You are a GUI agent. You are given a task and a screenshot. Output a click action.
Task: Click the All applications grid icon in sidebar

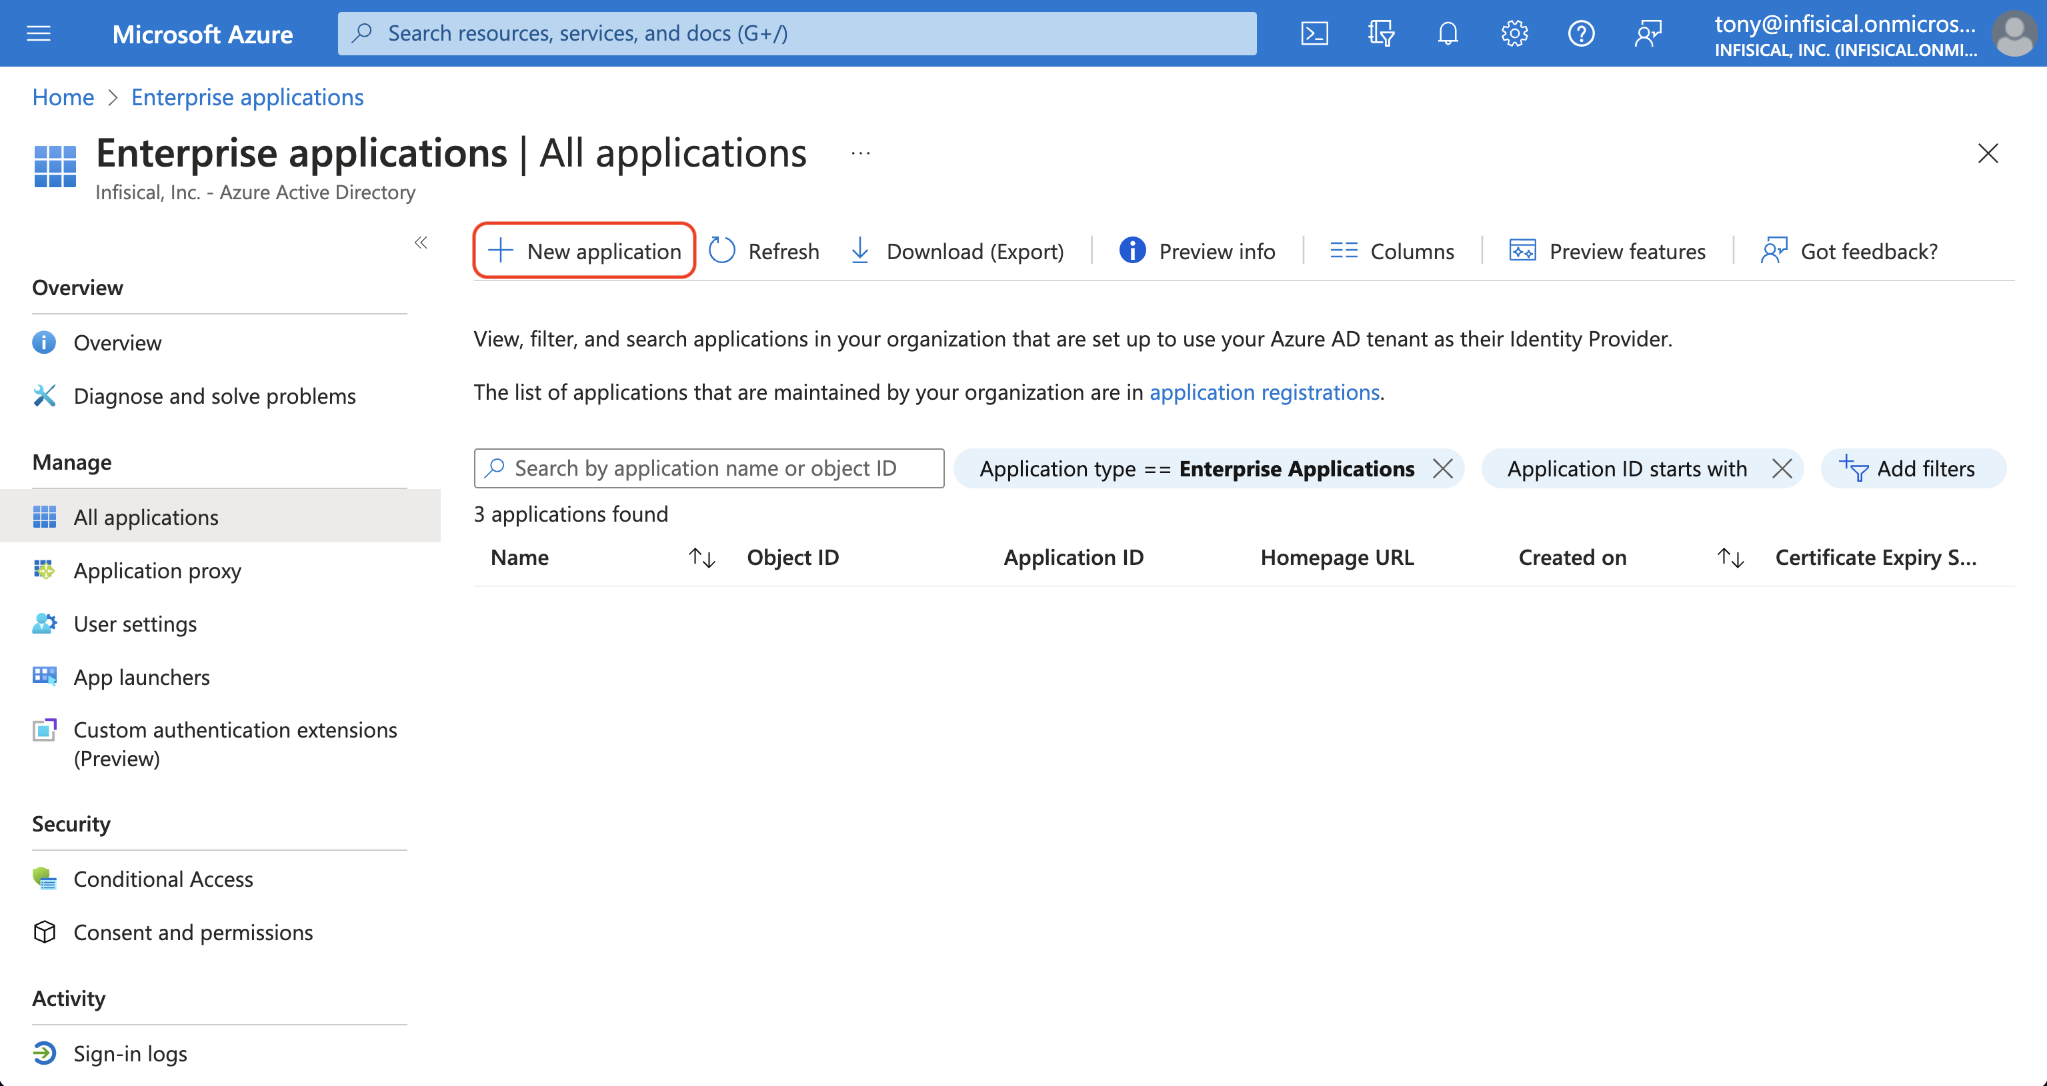[x=44, y=517]
